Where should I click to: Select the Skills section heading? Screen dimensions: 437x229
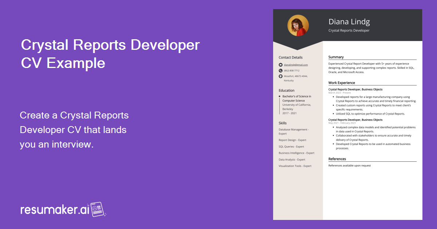pyautogui.click(x=283, y=123)
